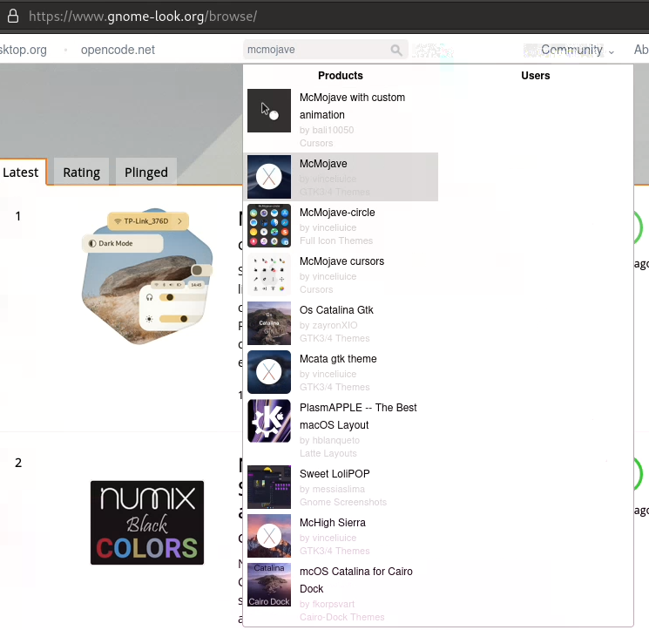The image size is (649, 630).
Task: Select Os Catalina Gtk result title
Action: 336,310
